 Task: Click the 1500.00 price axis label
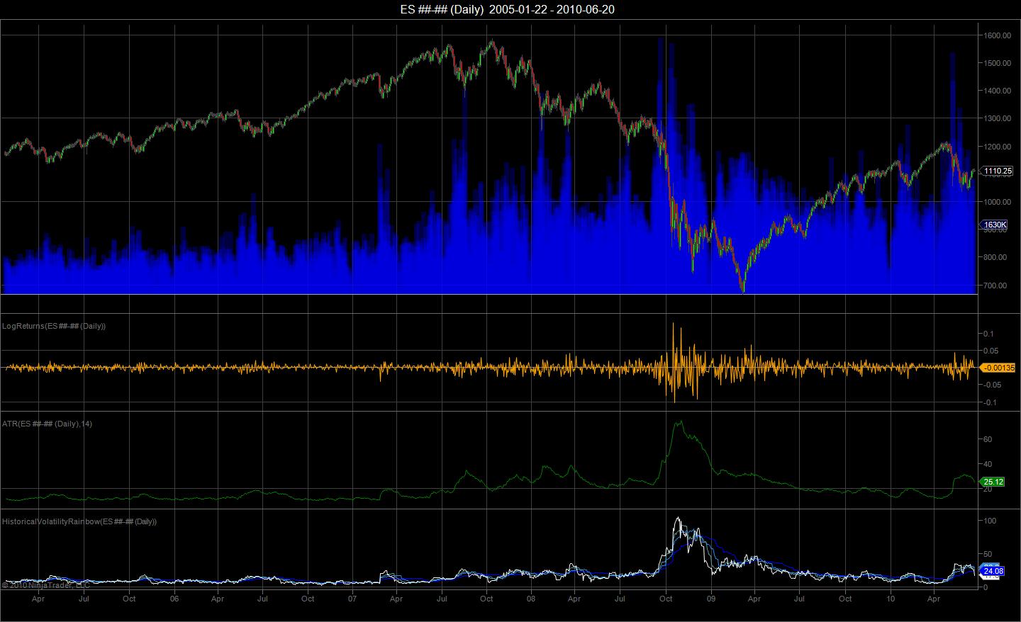click(x=997, y=63)
